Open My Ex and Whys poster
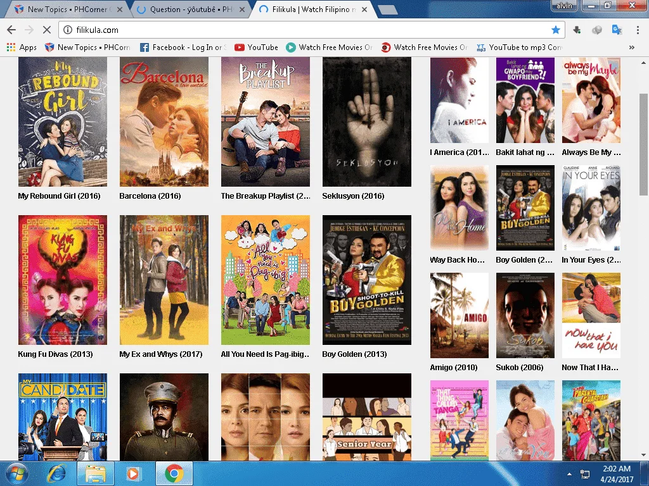 tap(164, 280)
